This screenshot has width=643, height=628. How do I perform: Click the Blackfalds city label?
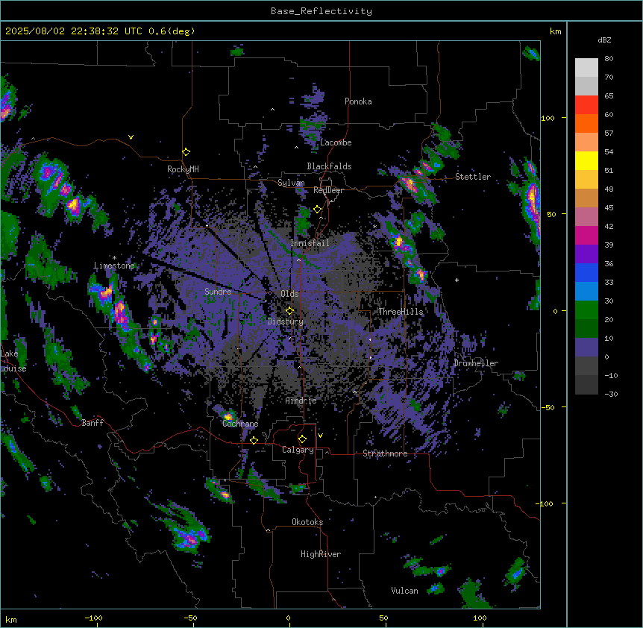[x=329, y=166]
